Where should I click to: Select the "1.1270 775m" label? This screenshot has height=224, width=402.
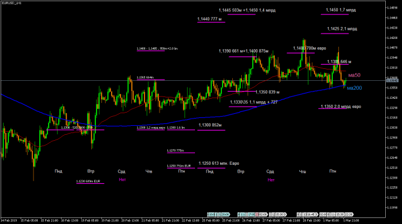point(175,150)
